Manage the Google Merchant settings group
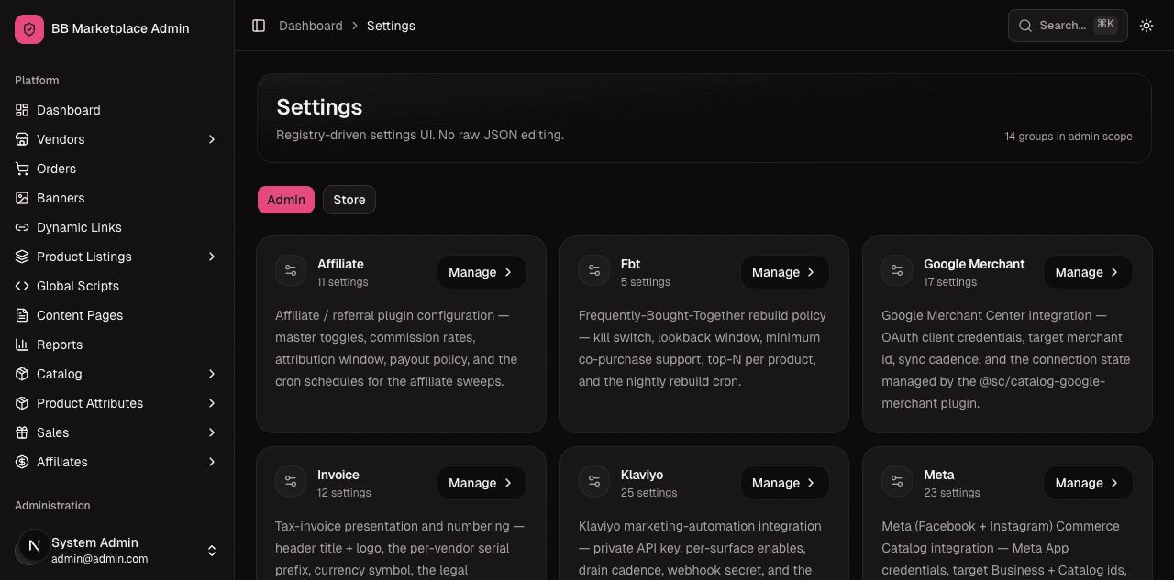1174x580 pixels. click(1088, 272)
